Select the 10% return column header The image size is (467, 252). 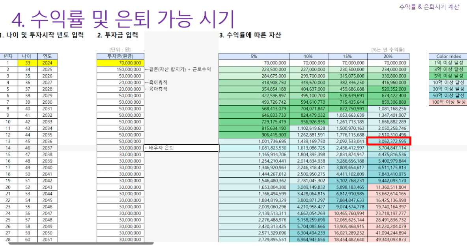[x=308, y=56]
